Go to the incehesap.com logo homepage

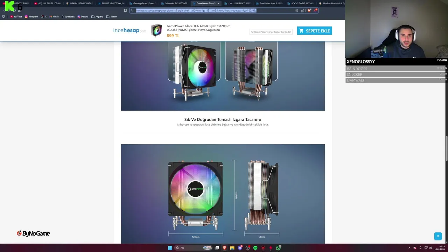(x=129, y=30)
